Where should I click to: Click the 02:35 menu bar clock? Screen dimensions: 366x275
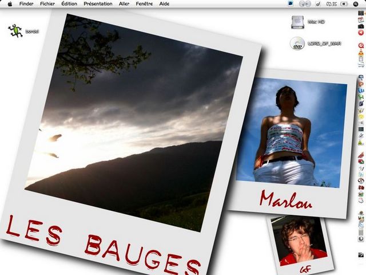332,3
